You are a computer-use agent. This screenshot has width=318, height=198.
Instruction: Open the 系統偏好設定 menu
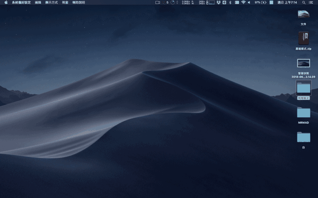click(x=21, y=3)
